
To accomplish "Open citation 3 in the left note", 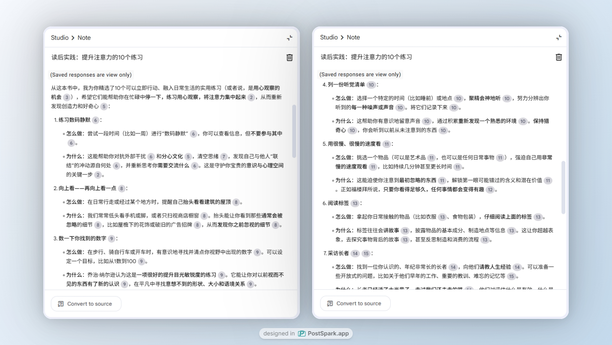I will point(67,97).
